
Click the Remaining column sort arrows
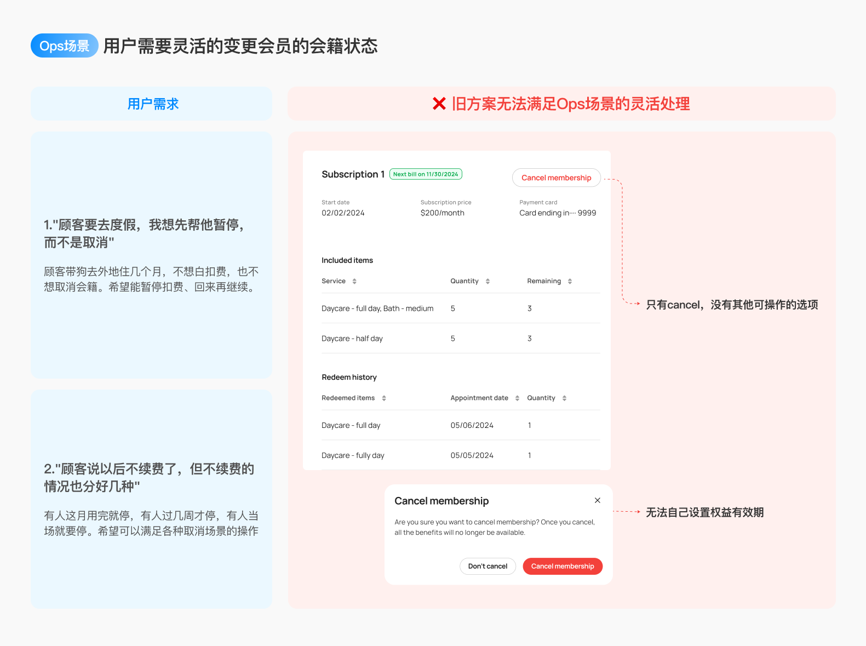[x=570, y=281]
